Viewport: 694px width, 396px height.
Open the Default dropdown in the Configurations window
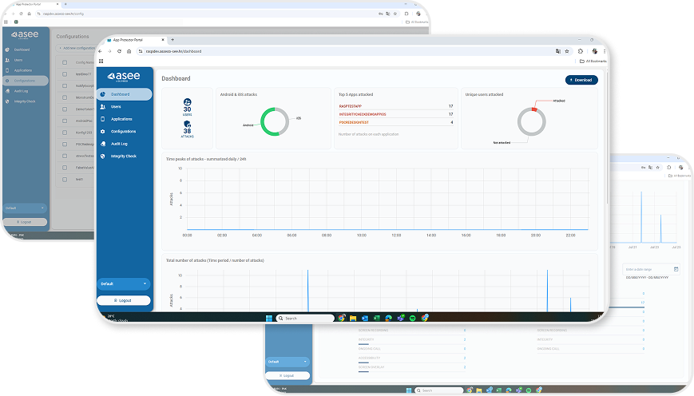tap(26, 208)
